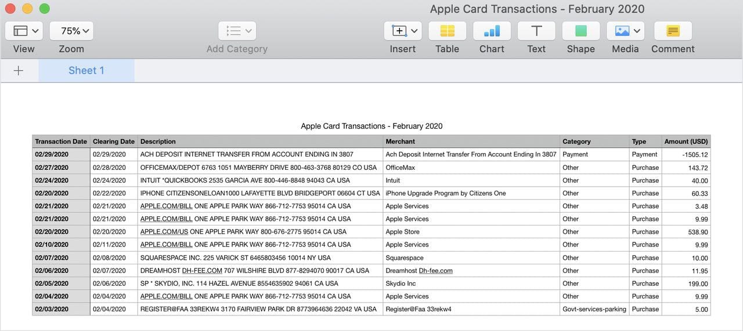743x331 pixels.
Task: Insert a Chart from toolbar
Action: pyautogui.click(x=492, y=31)
